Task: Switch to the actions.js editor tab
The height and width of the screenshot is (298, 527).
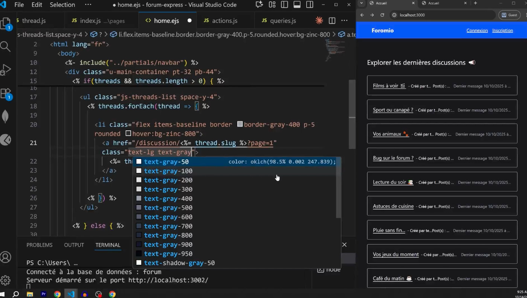Action: pyautogui.click(x=225, y=21)
